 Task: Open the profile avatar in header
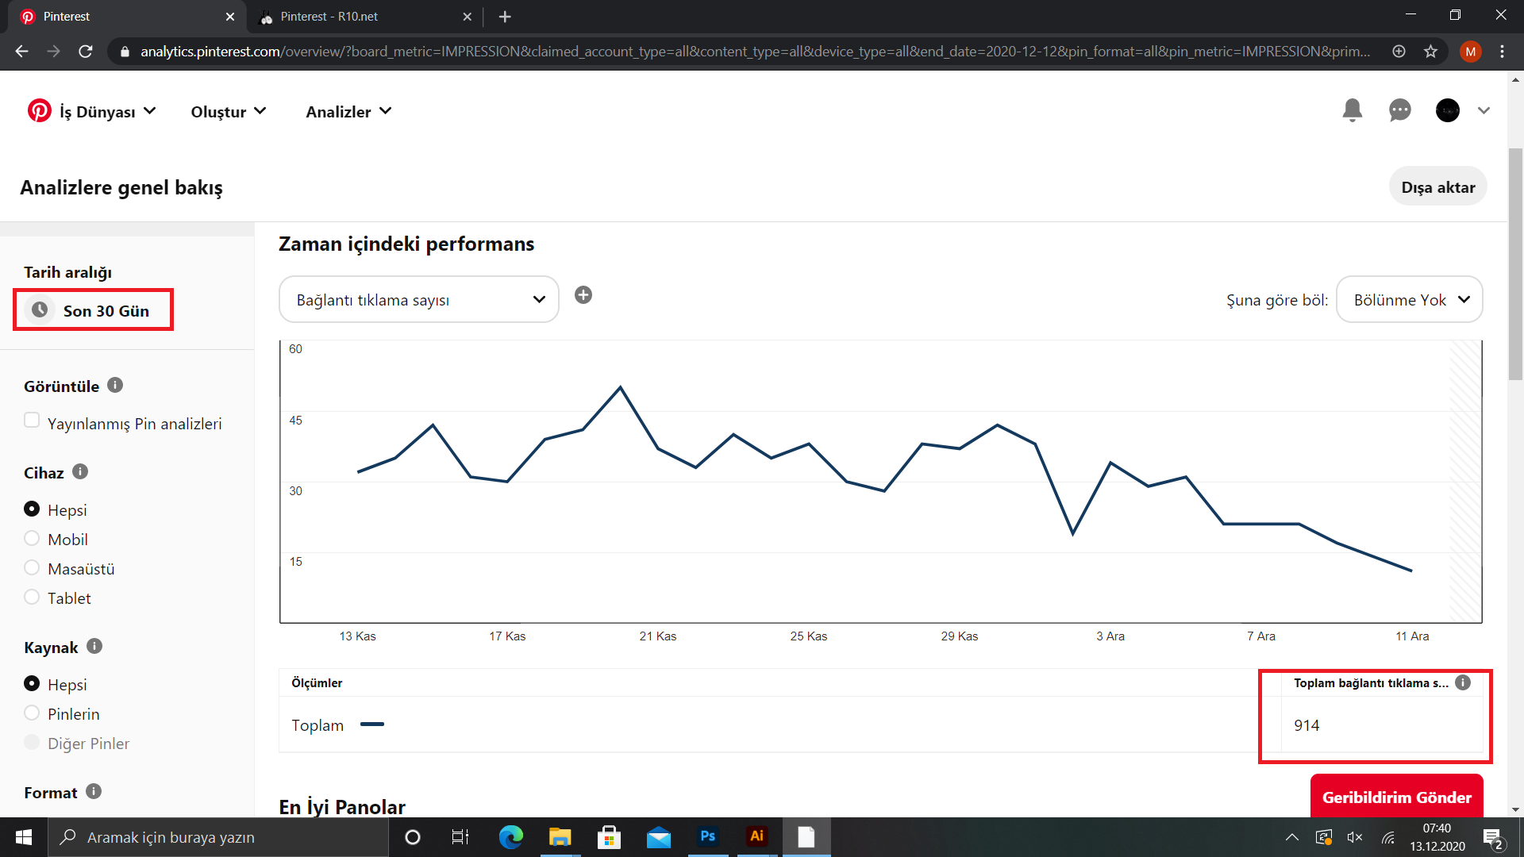tap(1448, 110)
